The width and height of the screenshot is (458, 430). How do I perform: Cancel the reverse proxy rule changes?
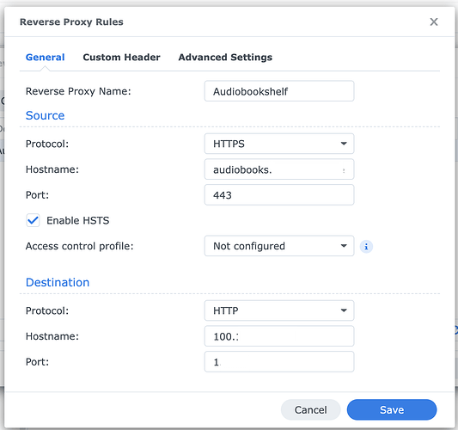pos(310,410)
